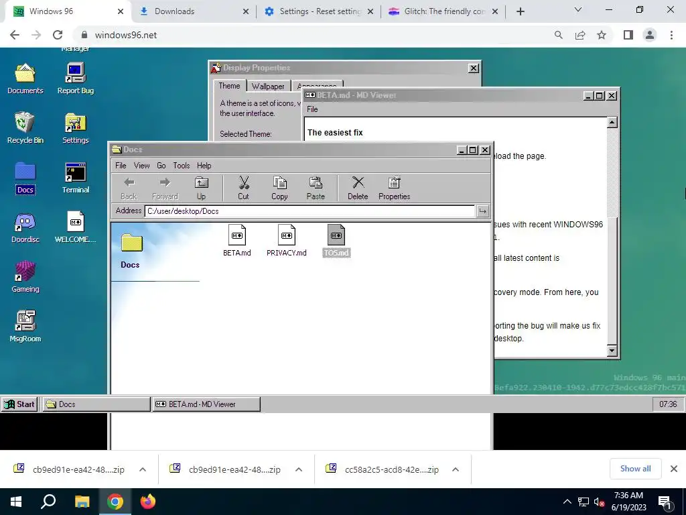Close the Display Properties window
This screenshot has height=515, width=686.
(474, 68)
